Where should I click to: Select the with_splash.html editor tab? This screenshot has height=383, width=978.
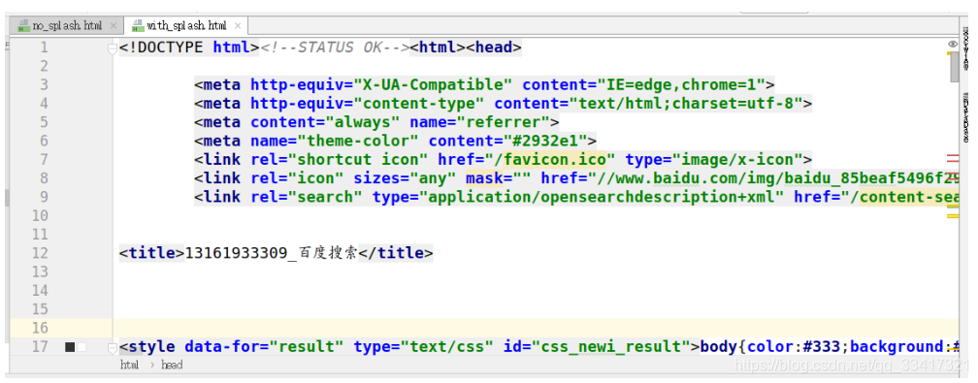click(x=186, y=25)
